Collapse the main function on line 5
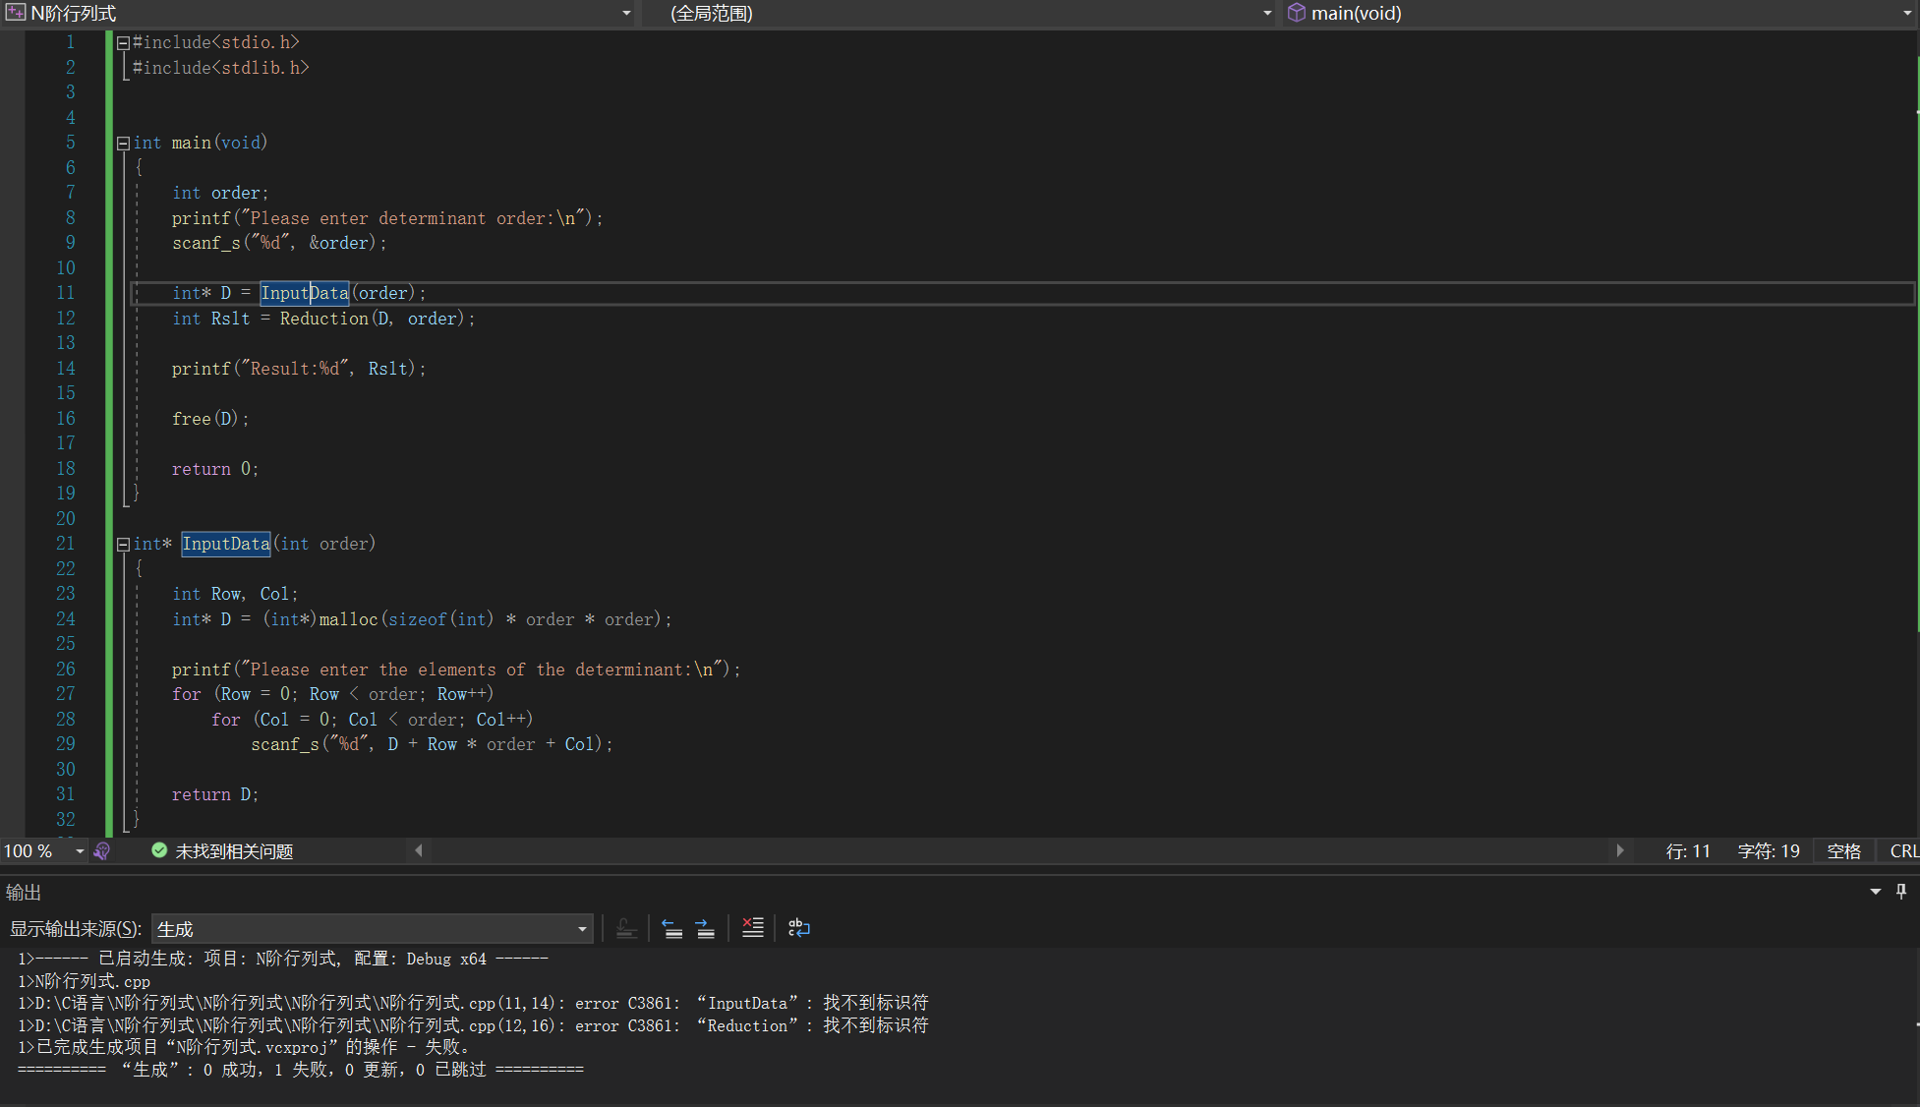 coord(123,143)
